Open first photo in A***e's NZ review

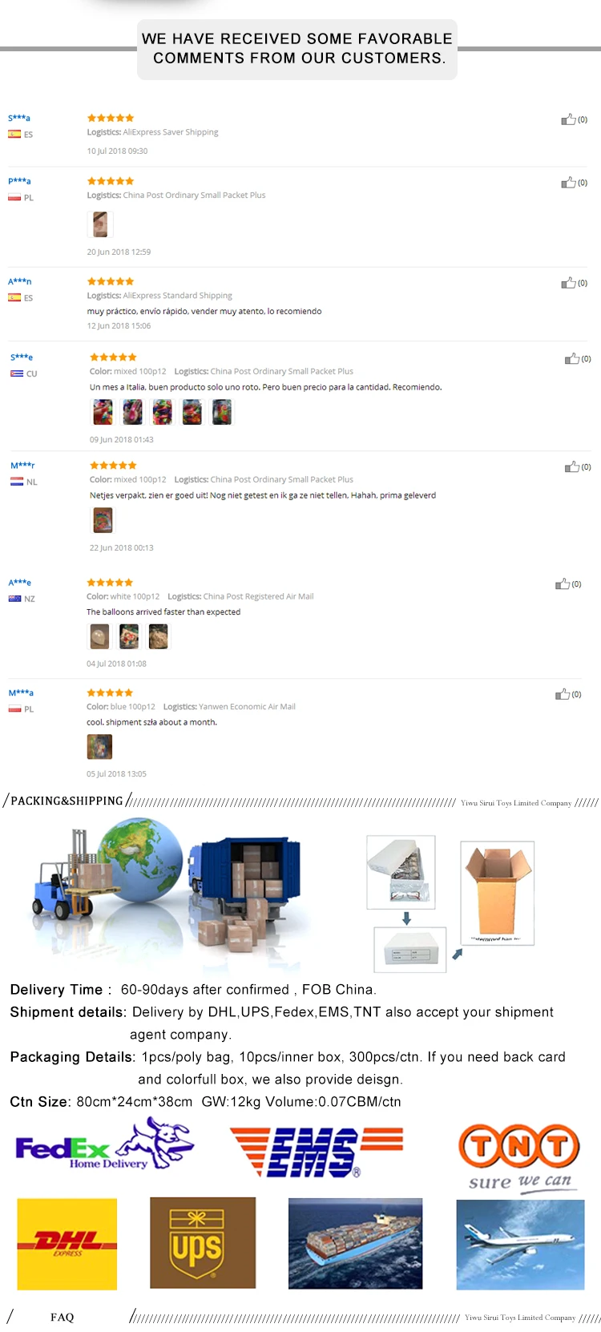[99, 636]
